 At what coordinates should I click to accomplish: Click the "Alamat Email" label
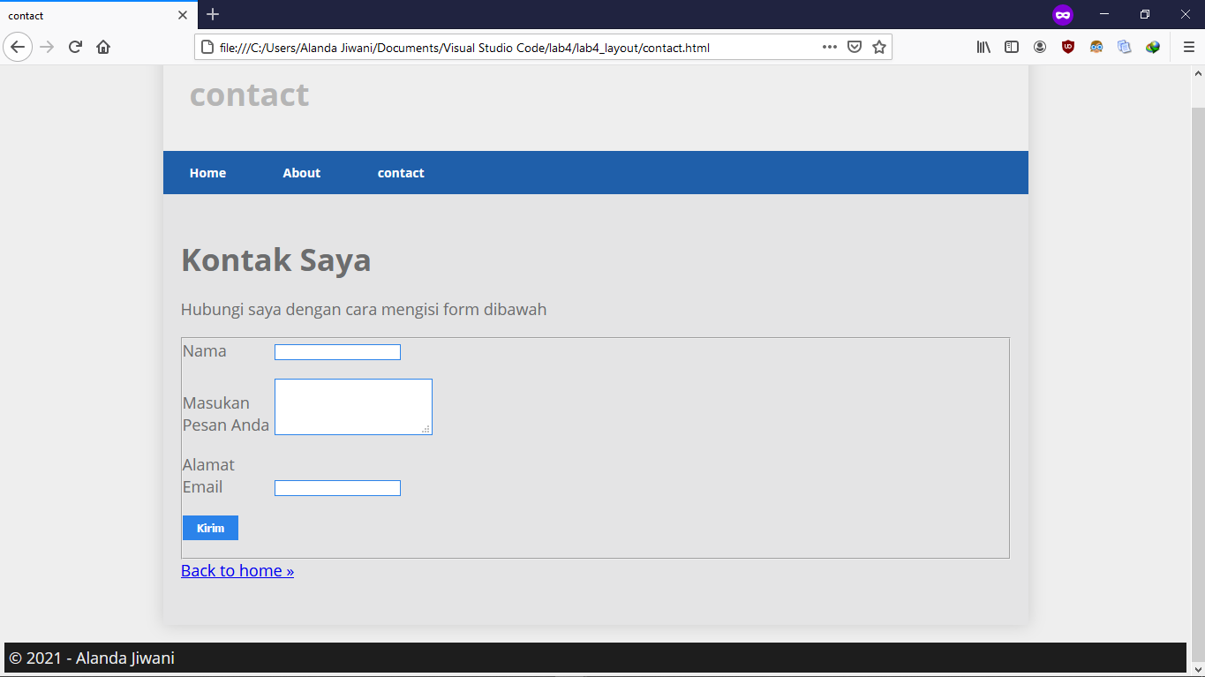(208, 476)
